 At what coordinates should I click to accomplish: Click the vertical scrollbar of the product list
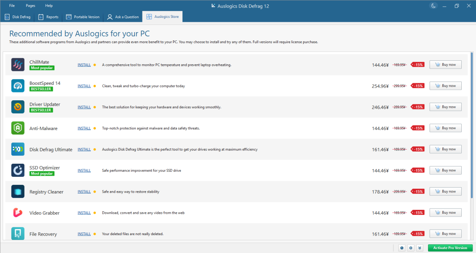pyautogui.click(x=472, y=119)
